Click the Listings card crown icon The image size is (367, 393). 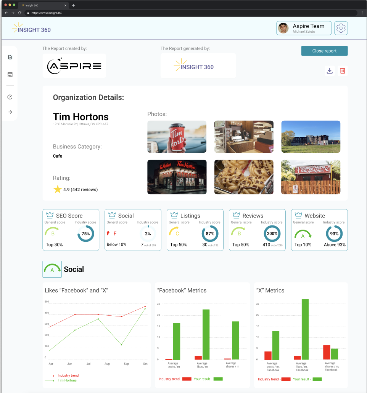174,215
